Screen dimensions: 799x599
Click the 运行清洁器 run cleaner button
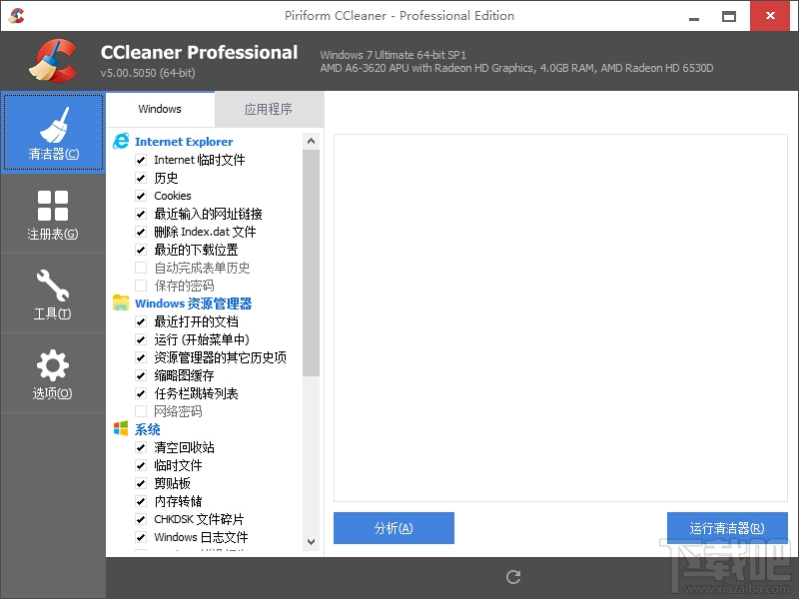pos(727,528)
